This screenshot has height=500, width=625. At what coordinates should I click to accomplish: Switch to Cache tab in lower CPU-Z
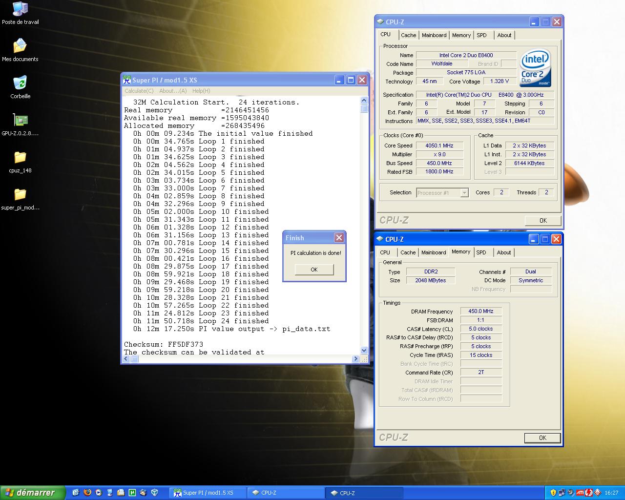(x=408, y=252)
